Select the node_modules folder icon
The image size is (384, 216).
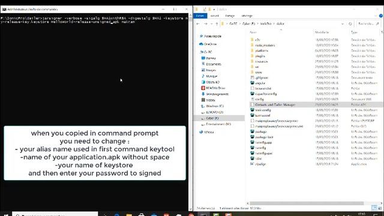pyautogui.click(x=252, y=45)
